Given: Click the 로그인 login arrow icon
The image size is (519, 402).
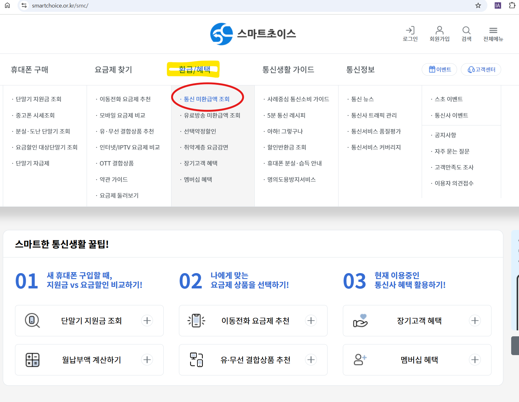Looking at the screenshot, I should point(410,30).
